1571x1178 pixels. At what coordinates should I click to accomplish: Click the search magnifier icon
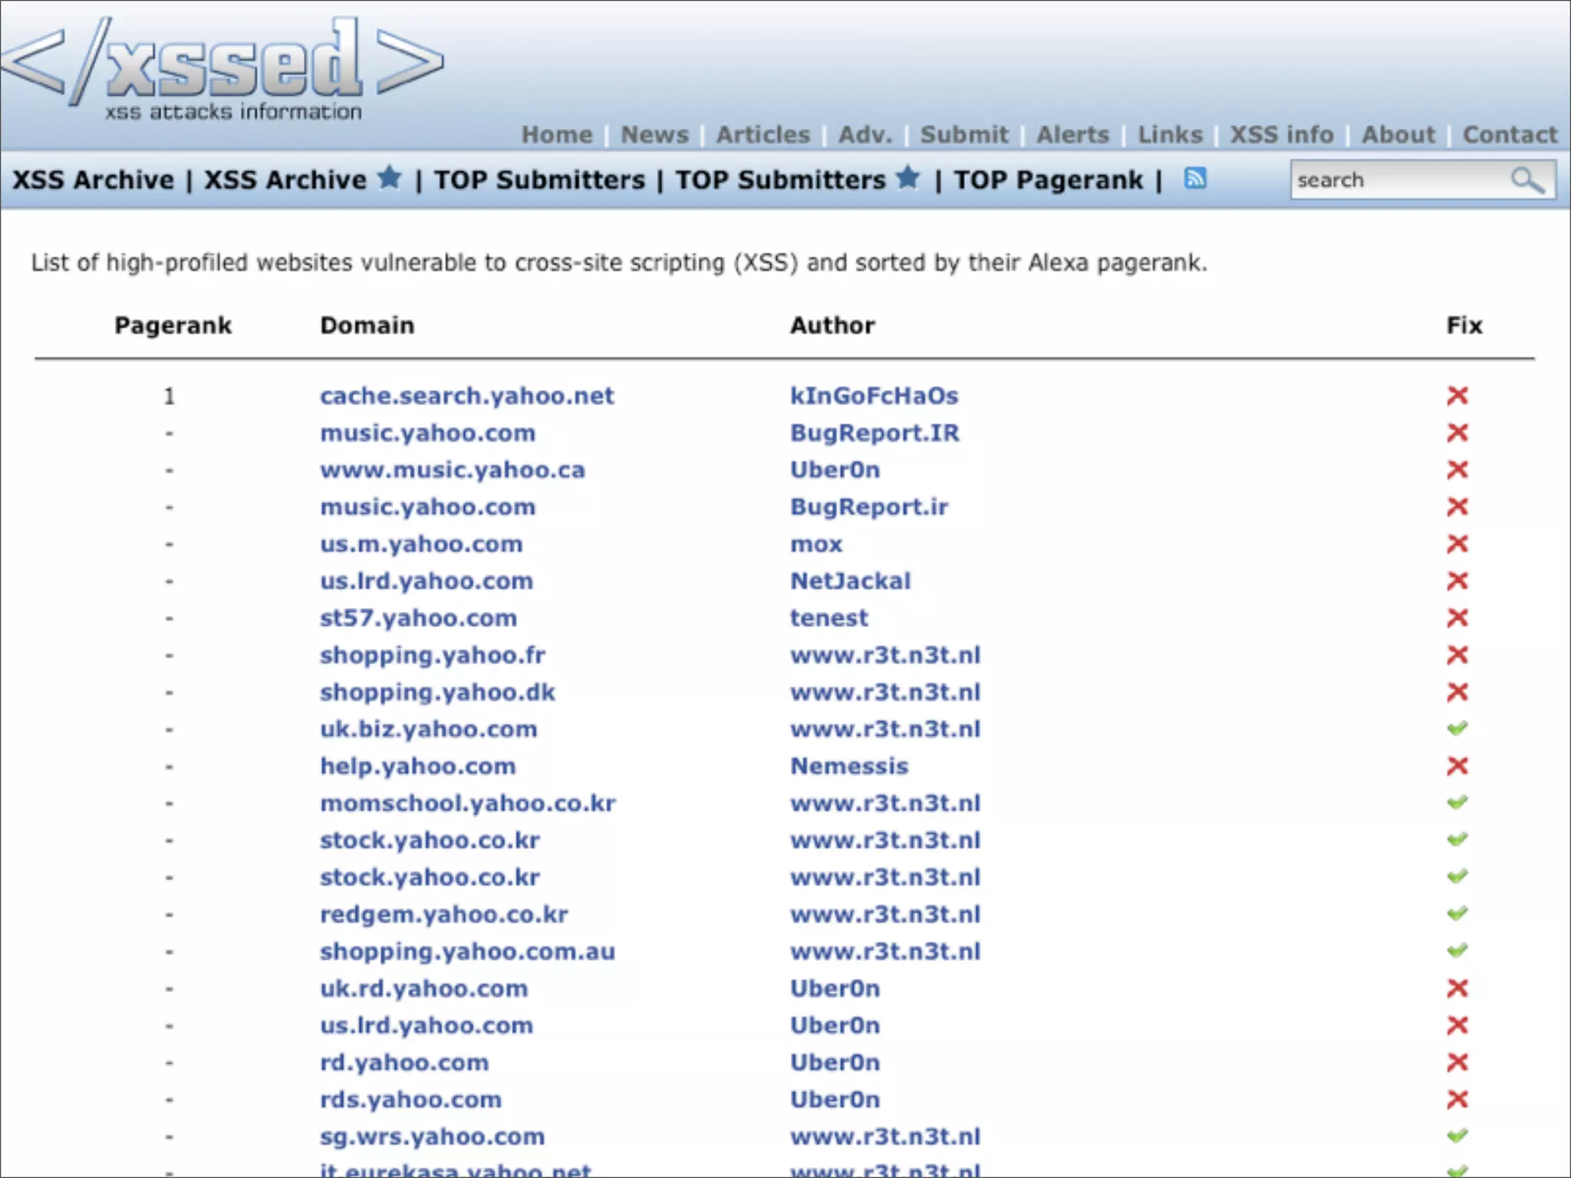(x=1527, y=180)
